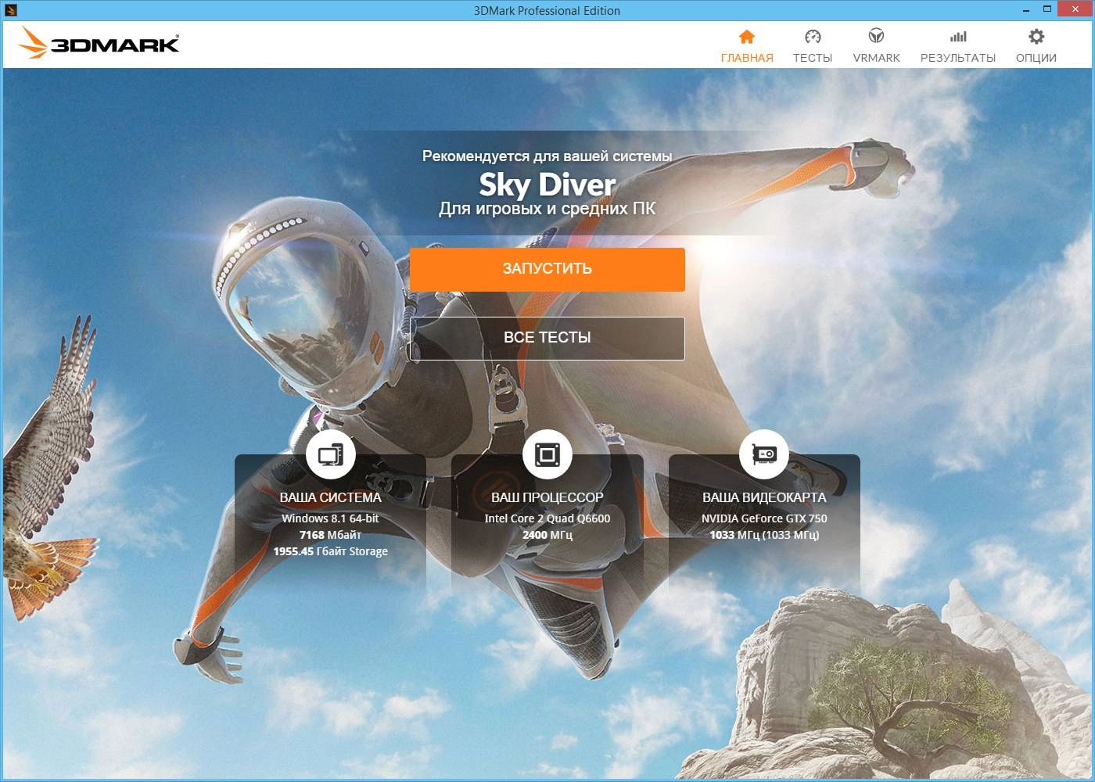Click the 'Для игровых и средних ПК' text
The image size is (1095, 782).
pos(547,209)
